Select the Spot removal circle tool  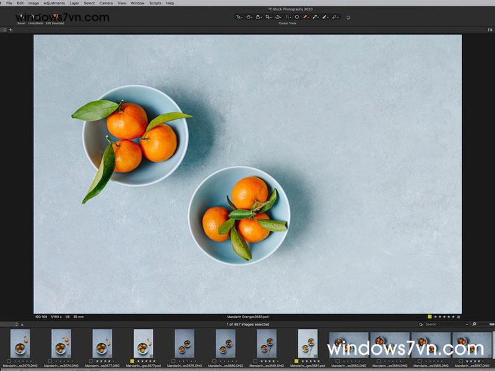point(297,17)
